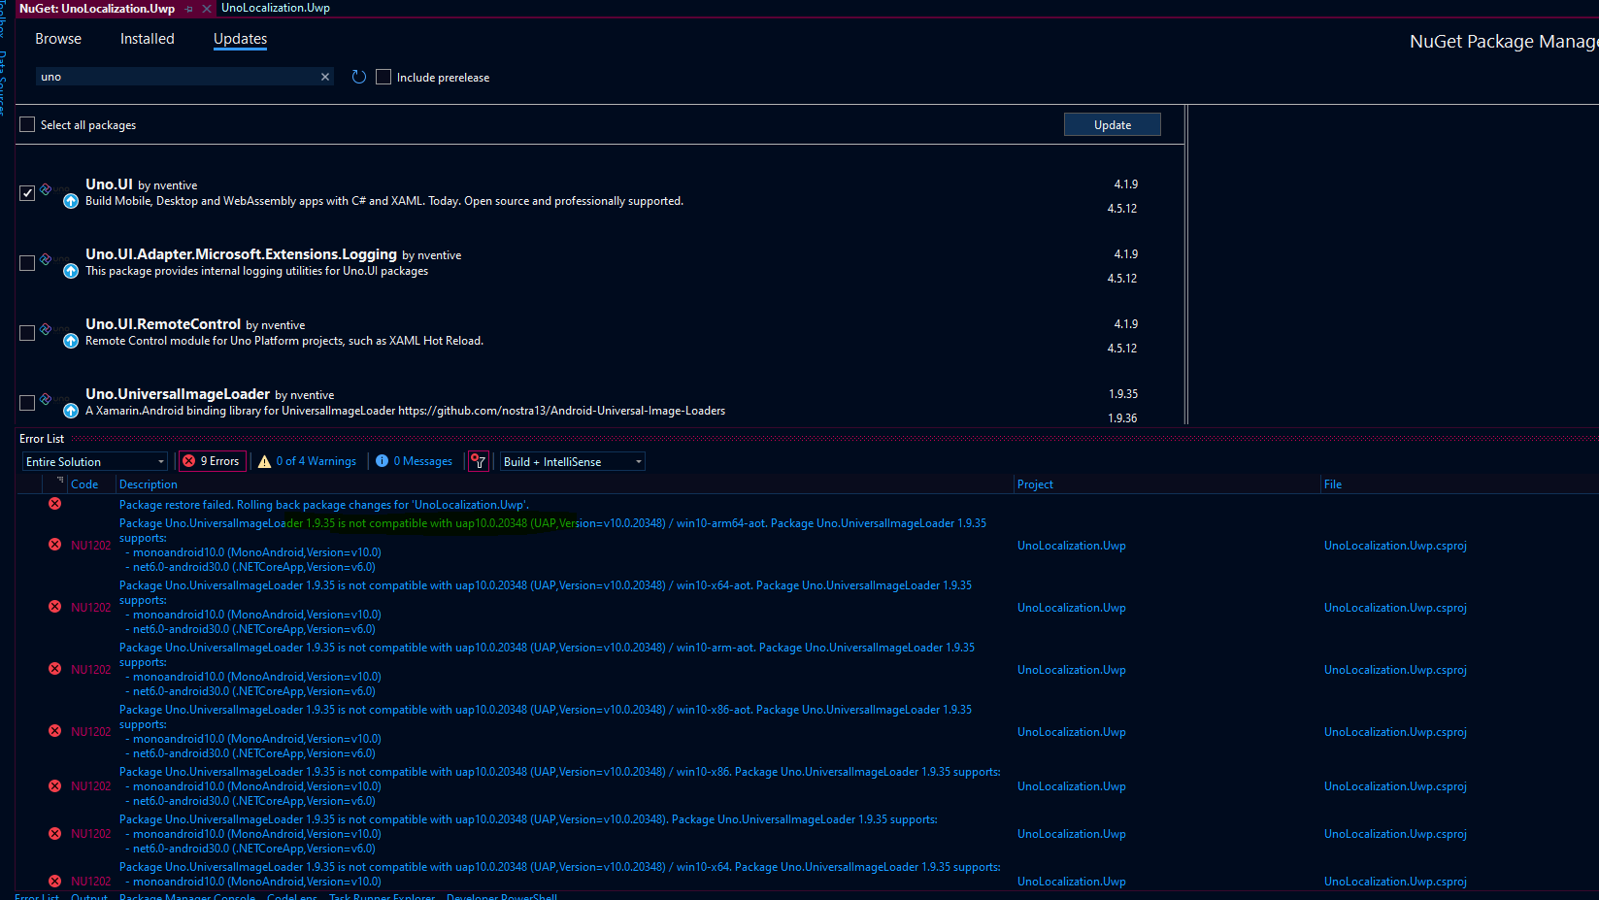This screenshot has height=900, width=1599.
Task: Click the yellow warning triangle icon
Action: [264, 462]
